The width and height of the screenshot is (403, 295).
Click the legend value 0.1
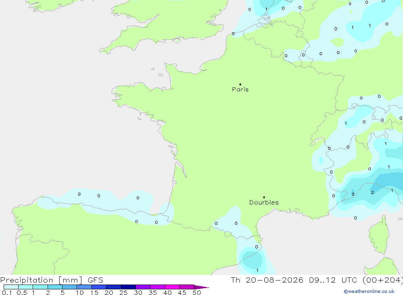pyautogui.click(x=7, y=293)
